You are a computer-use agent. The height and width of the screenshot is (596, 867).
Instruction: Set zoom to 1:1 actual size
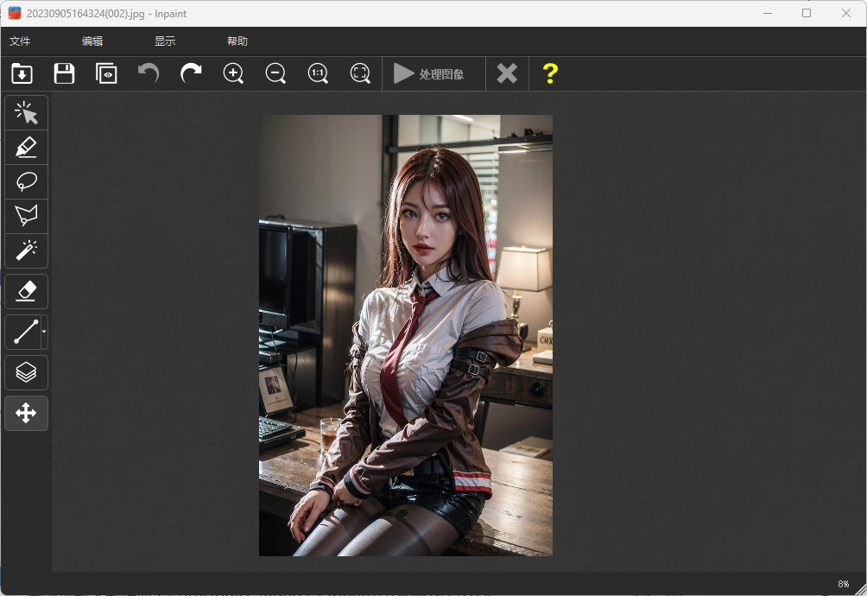(318, 73)
